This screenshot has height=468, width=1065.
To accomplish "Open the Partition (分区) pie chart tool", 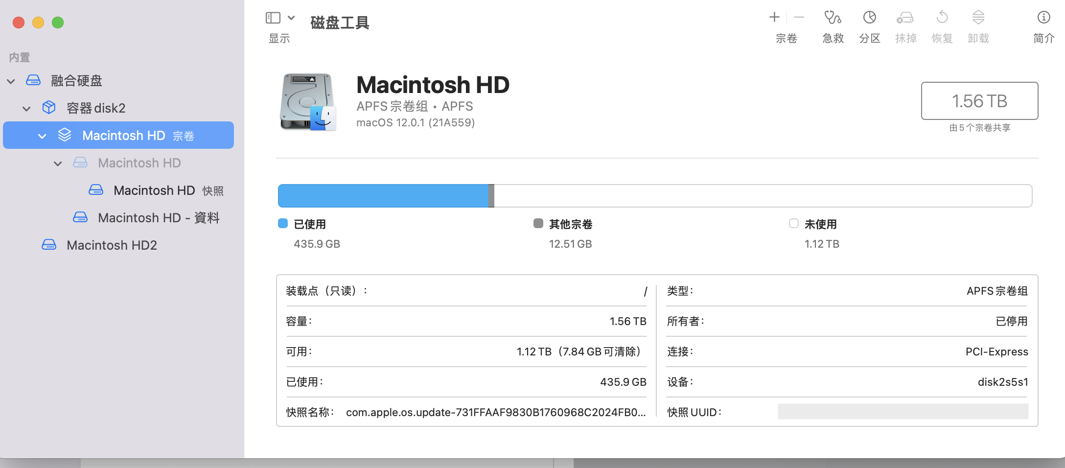I will click(869, 18).
